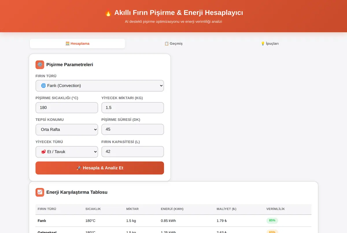Open the Geçmiş tab
This screenshot has width=347, height=233.
pos(173,44)
